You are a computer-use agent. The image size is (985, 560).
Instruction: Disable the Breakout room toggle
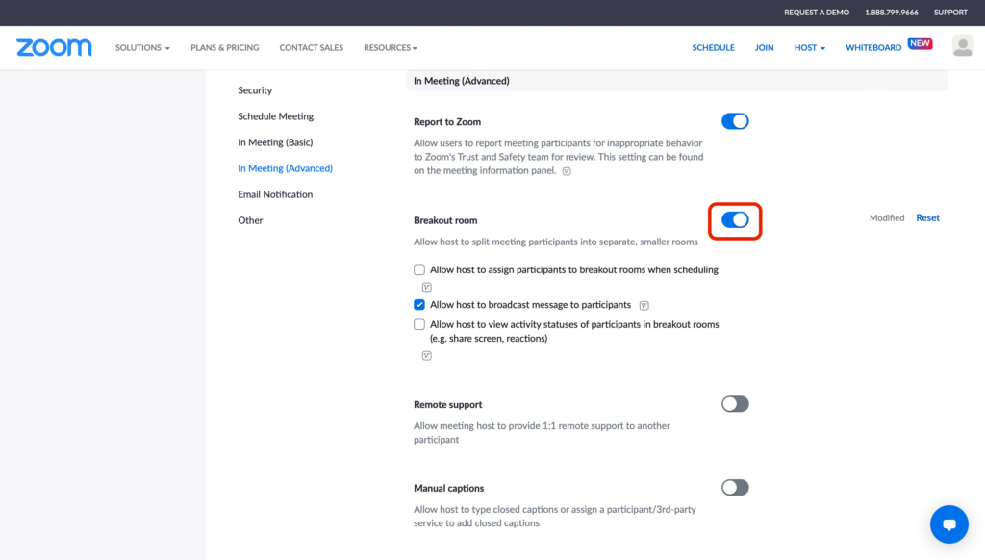click(735, 220)
